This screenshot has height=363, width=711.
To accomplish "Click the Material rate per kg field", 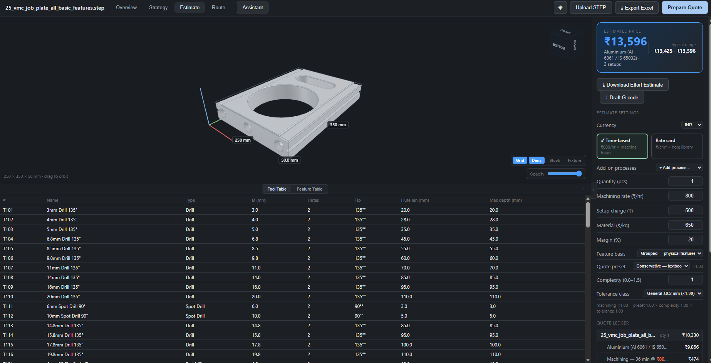I will click(685, 225).
